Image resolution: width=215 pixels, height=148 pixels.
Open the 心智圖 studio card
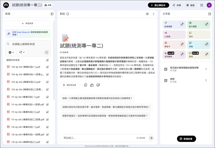click(174, 35)
